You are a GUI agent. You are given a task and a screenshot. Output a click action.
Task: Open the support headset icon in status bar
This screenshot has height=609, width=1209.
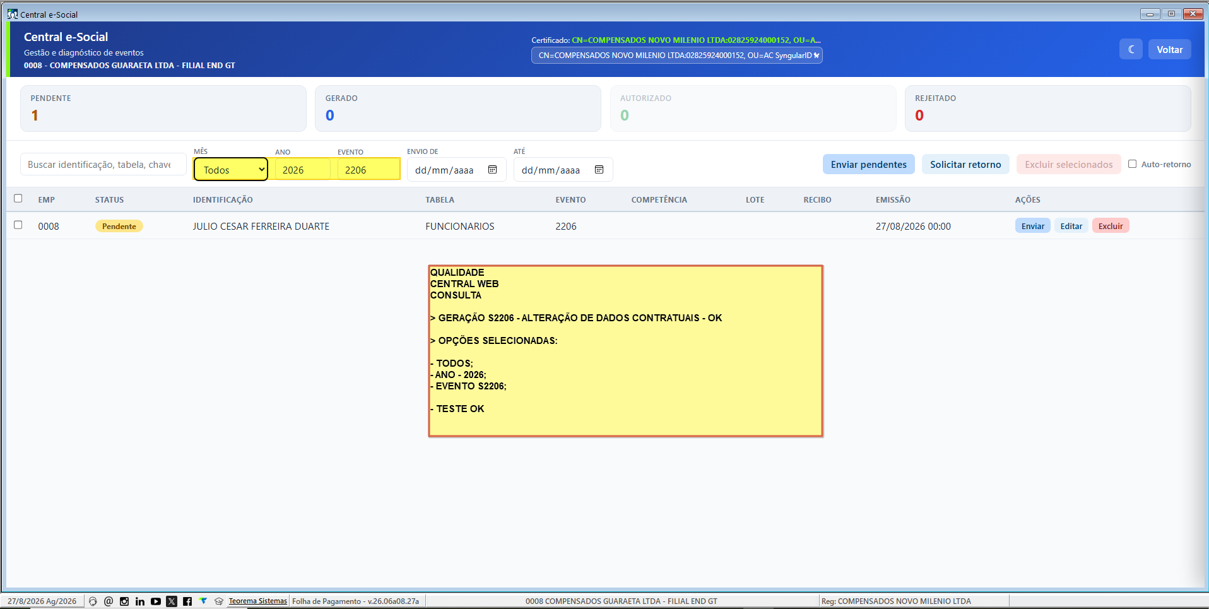93,601
